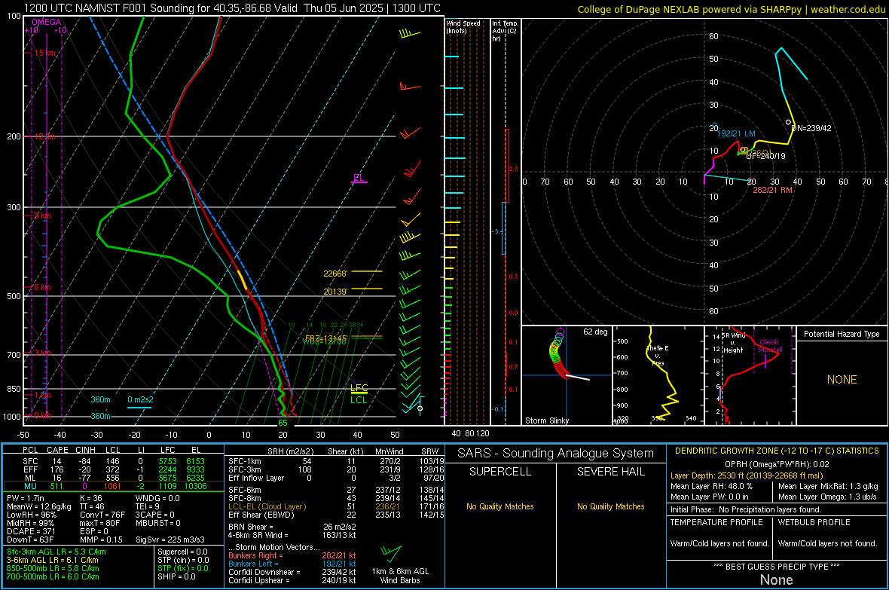Screen dimensions: 889x590
Task: Click the 1km & 6km wind barb icon
Action: click(391, 553)
